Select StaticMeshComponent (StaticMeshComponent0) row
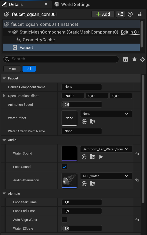Screen dimensions: 147x235 71,32
